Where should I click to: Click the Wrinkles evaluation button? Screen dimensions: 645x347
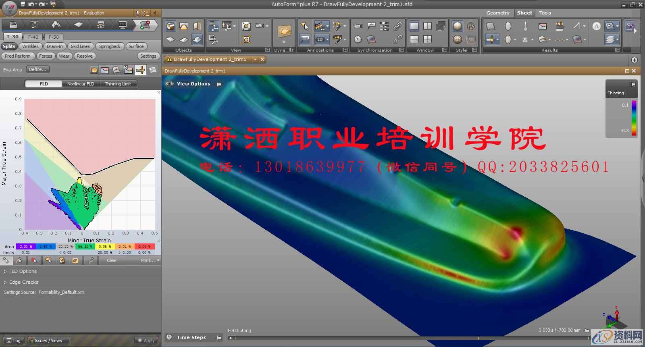(30, 46)
